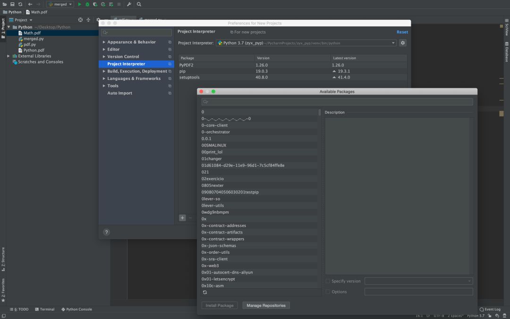Expand External Libraries in project tree

pos(8,56)
